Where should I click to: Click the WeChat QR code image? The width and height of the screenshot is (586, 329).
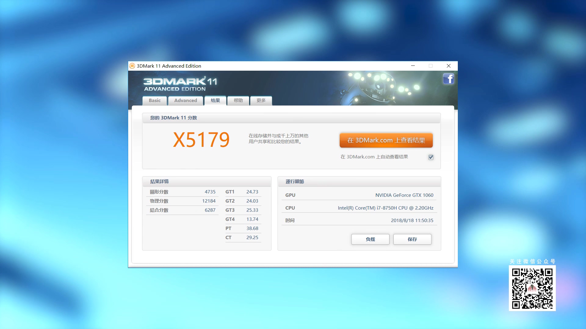pos(532,288)
